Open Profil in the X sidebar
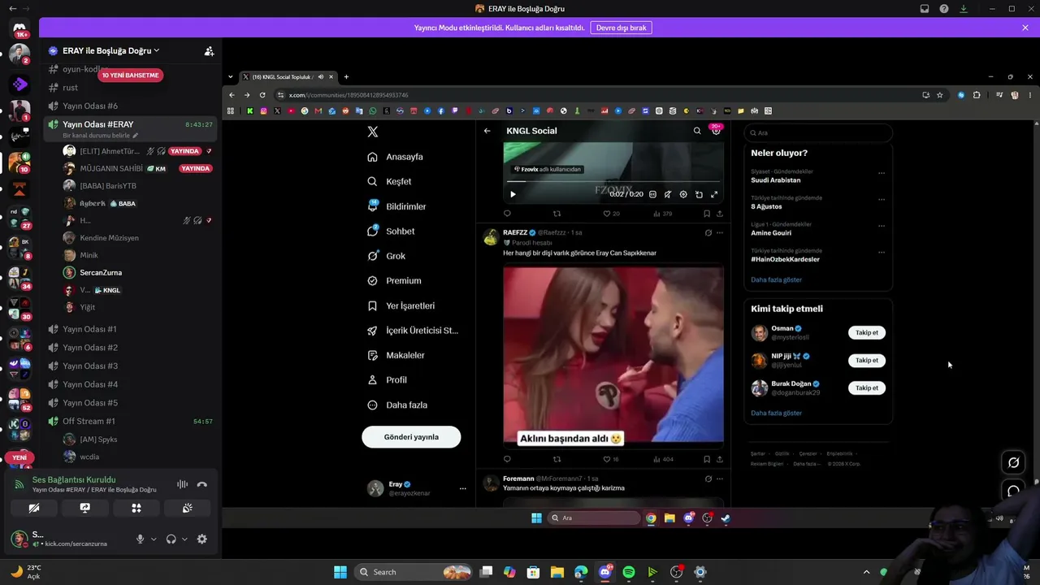This screenshot has height=585, width=1040. (x=387, y=379)
